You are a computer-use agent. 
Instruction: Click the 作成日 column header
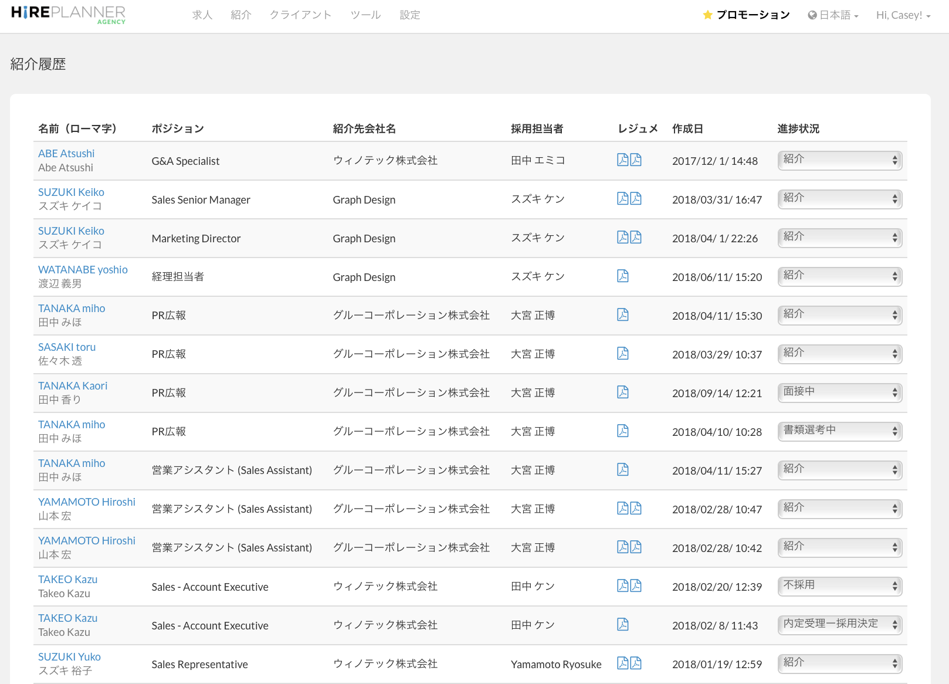click(687, 129)
